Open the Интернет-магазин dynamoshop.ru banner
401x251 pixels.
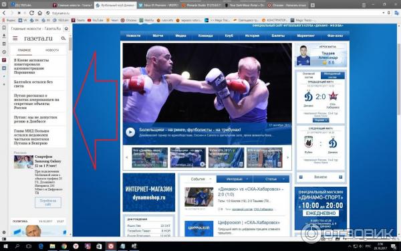149,193
